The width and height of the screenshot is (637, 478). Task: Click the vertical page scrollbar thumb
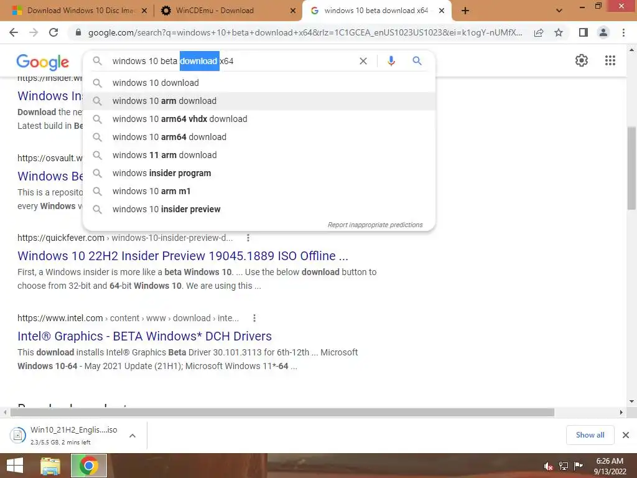631,168
